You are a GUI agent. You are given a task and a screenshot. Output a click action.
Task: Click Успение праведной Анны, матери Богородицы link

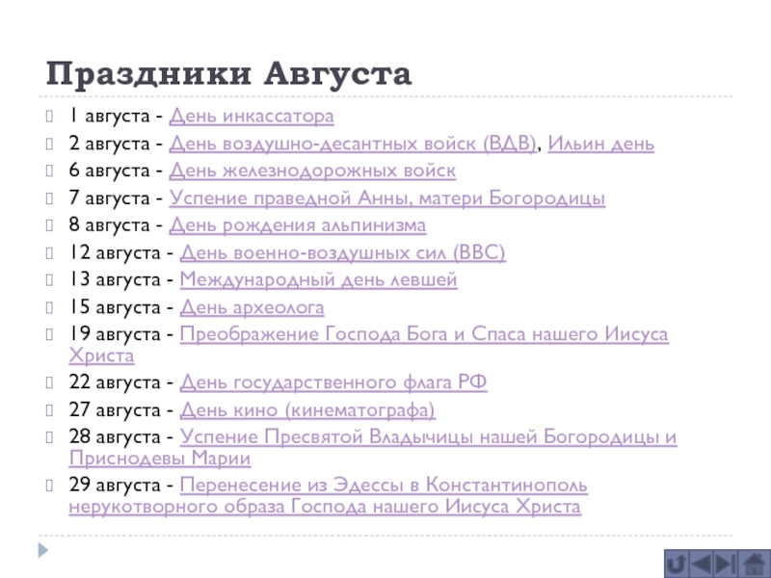click(387, 198)
